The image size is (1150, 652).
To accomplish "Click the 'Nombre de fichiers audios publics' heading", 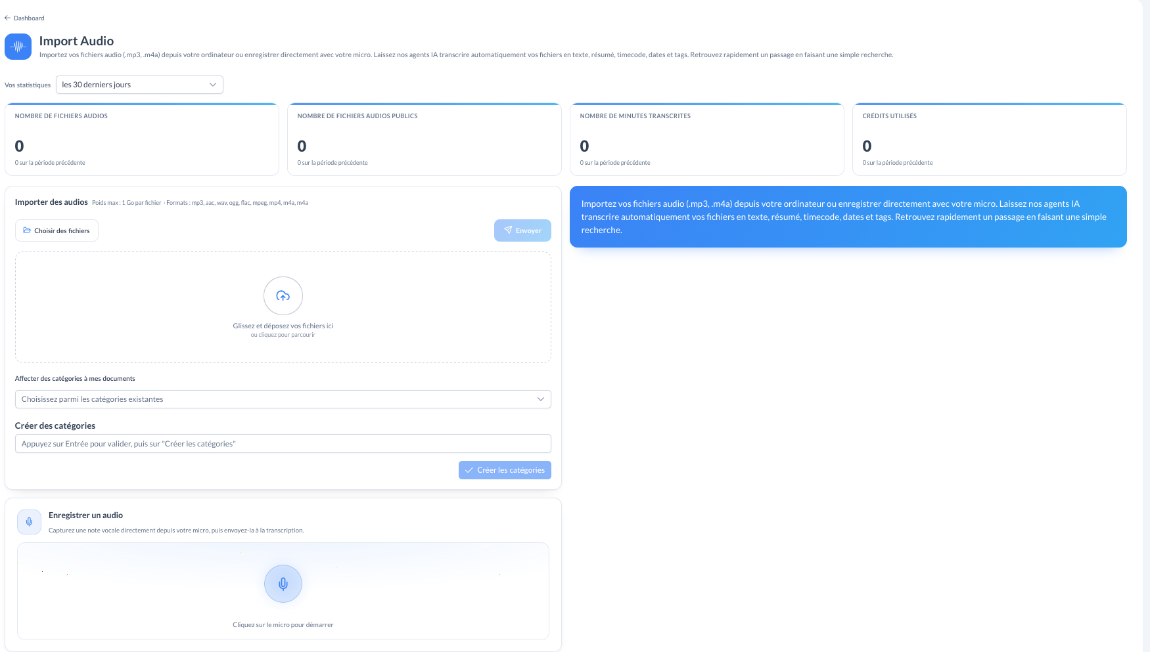I will 357,116.
